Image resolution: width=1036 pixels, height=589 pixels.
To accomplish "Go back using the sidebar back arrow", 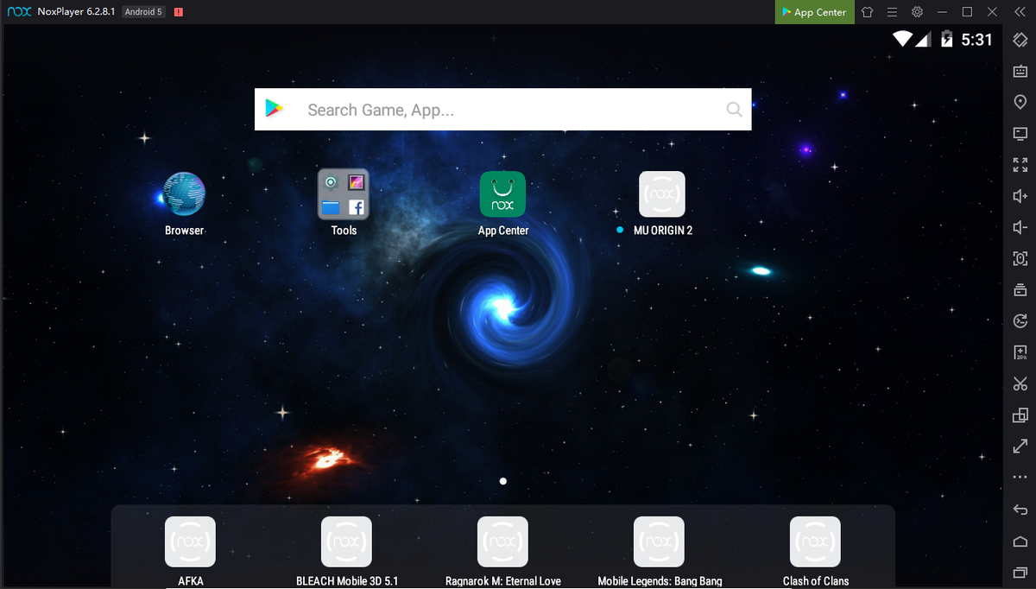I will point(1020,509).
